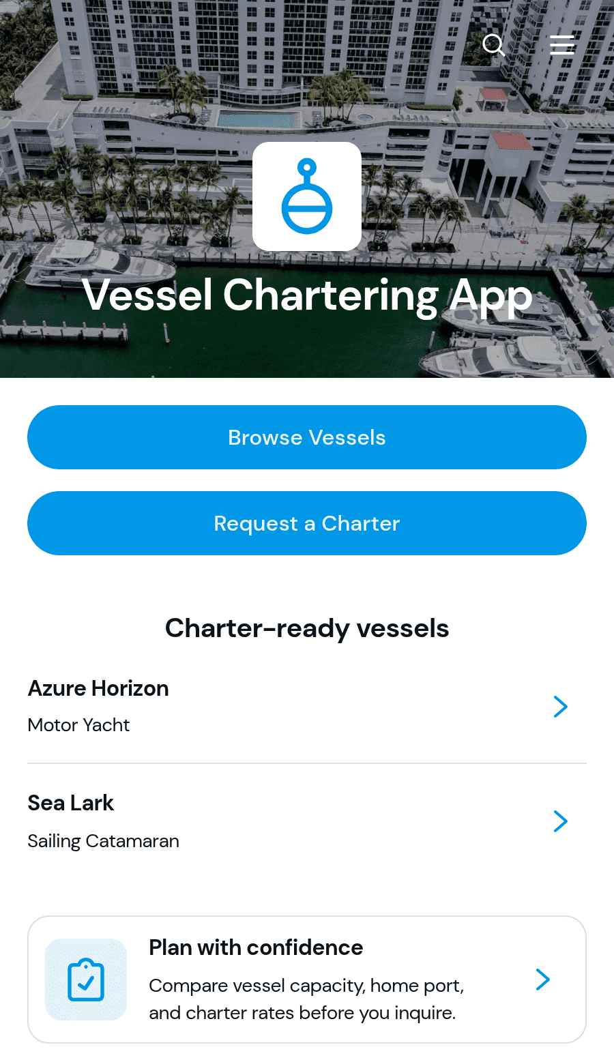Image resolution: width=614 pixels, height=1060 pixels.
Task: Open the hamburger menu
Action: [562, 45]
